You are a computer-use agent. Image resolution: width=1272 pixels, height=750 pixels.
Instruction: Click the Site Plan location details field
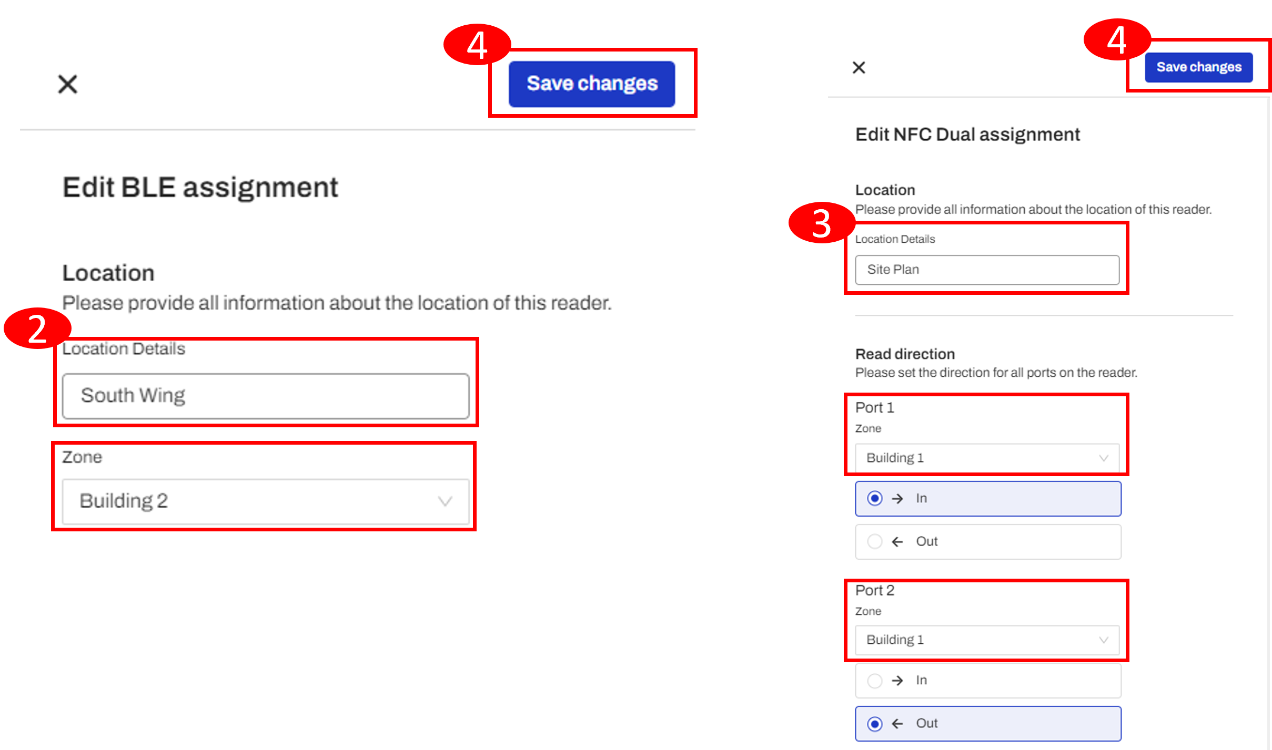987,270
